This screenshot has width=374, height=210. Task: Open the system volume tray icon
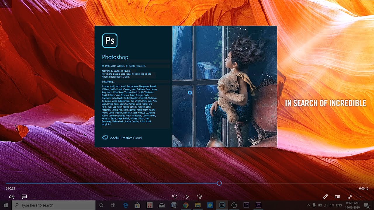[x=332, y=205]
